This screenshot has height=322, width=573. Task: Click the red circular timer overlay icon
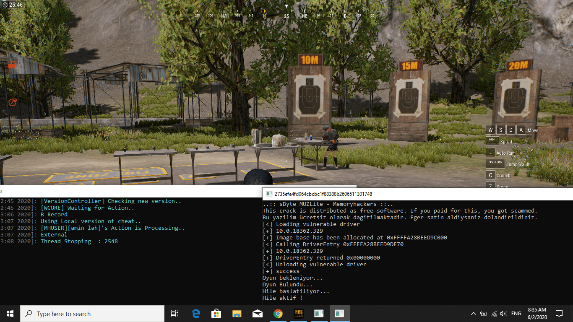[x=13, y=102]
